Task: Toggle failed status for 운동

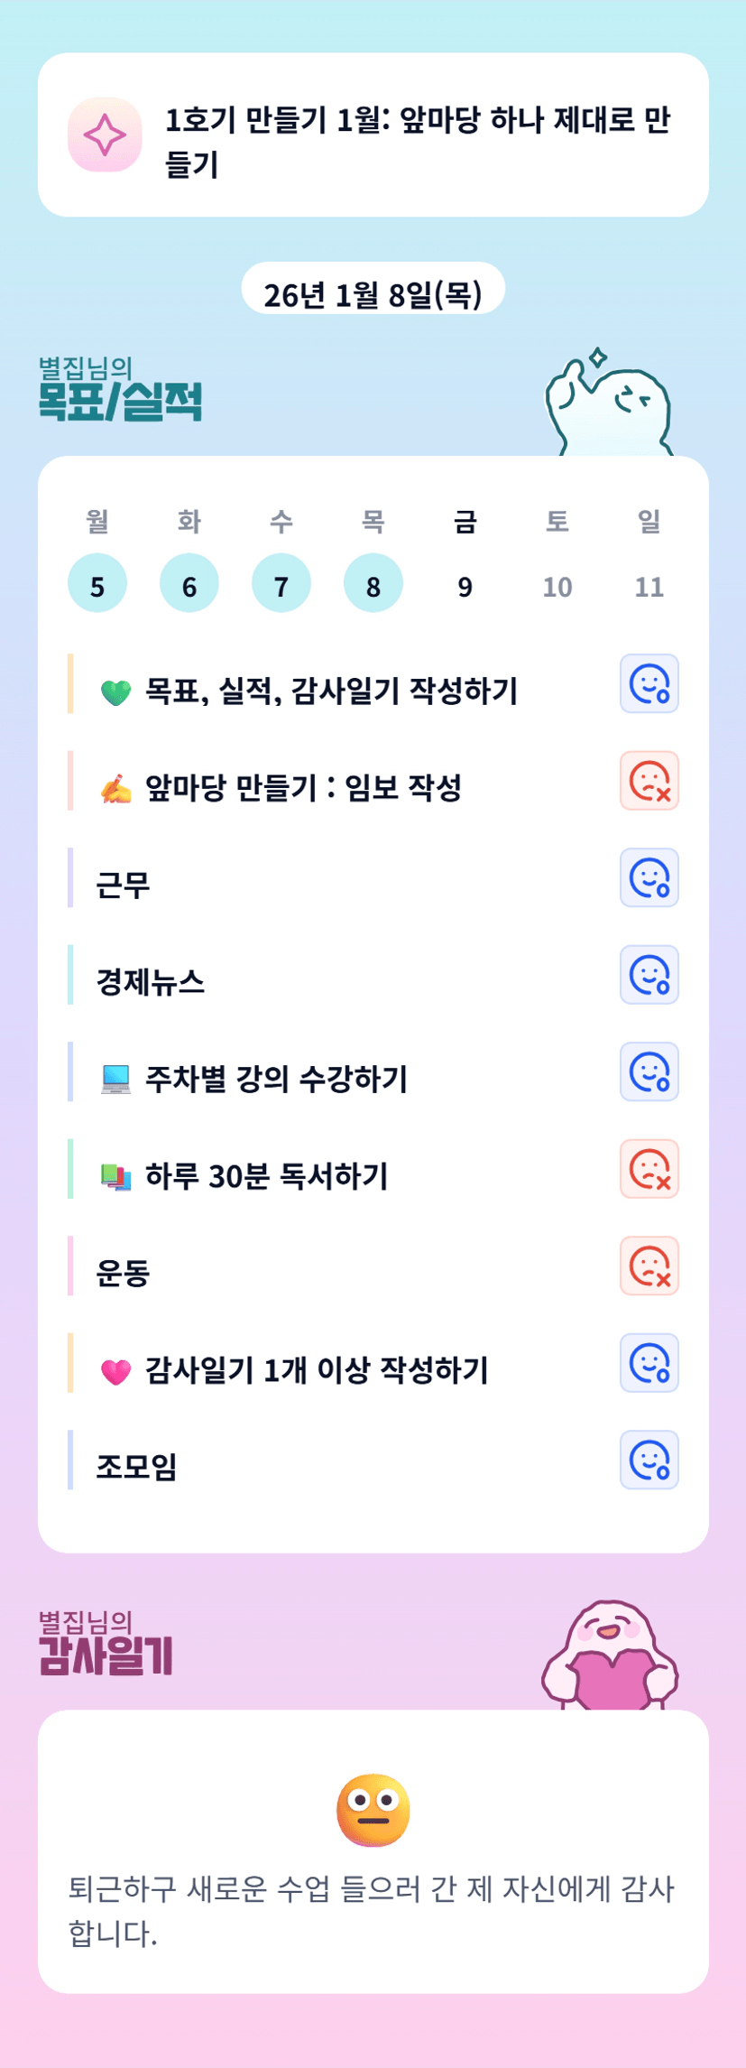Action: (649, 1266)
